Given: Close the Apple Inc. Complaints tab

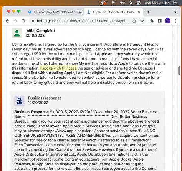Looking at the screenshot, I should coord(139,12).
